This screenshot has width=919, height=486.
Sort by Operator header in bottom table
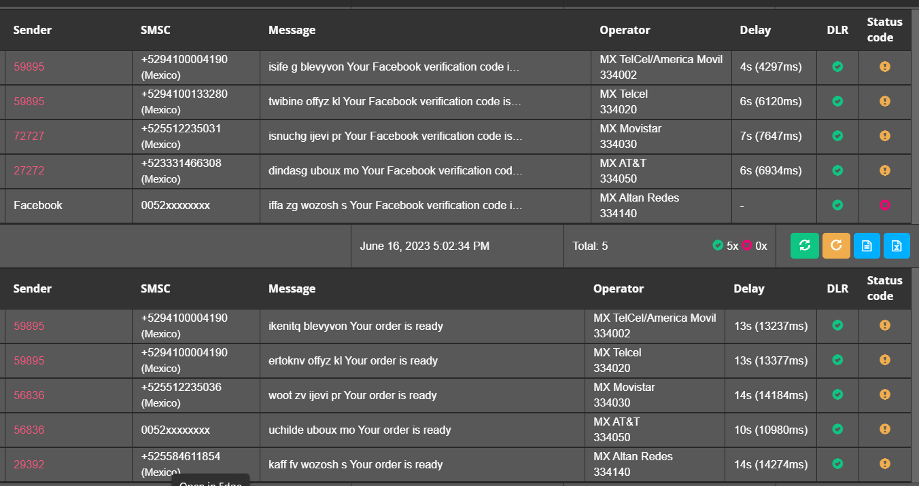click(618, 288)
